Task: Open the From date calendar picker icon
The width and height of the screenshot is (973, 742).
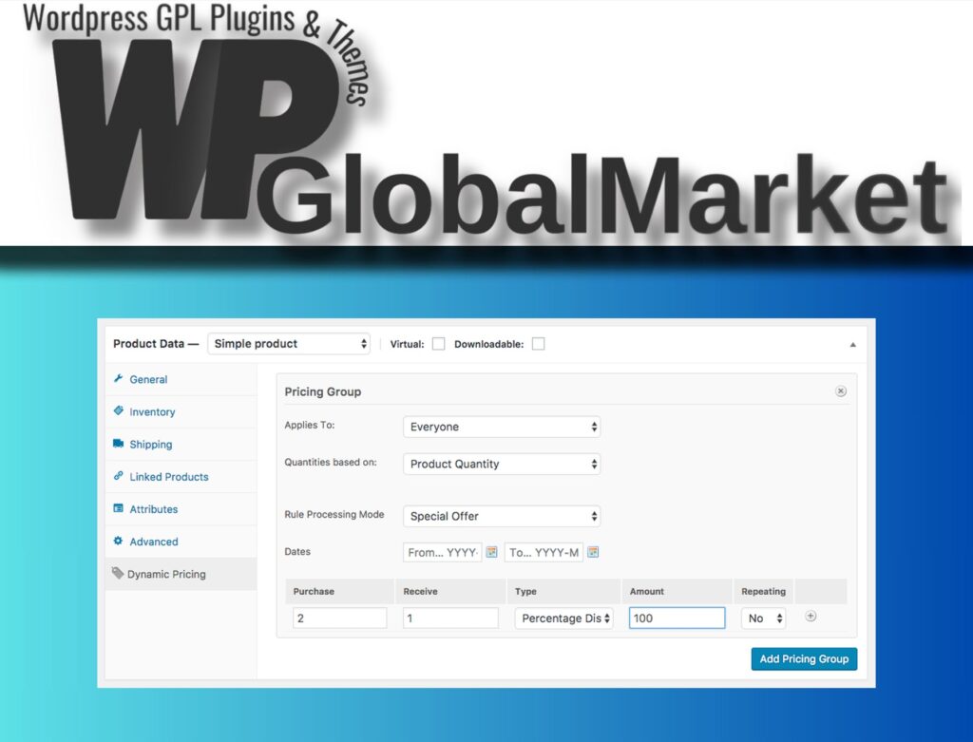Action: (x=491, y=552)
